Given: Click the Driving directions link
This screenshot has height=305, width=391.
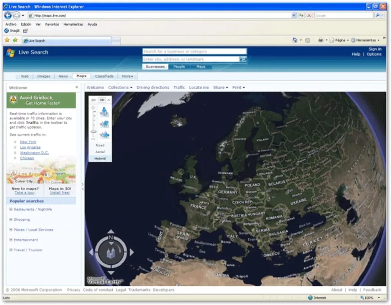Looking at the screenshot, I should [153, 87].
